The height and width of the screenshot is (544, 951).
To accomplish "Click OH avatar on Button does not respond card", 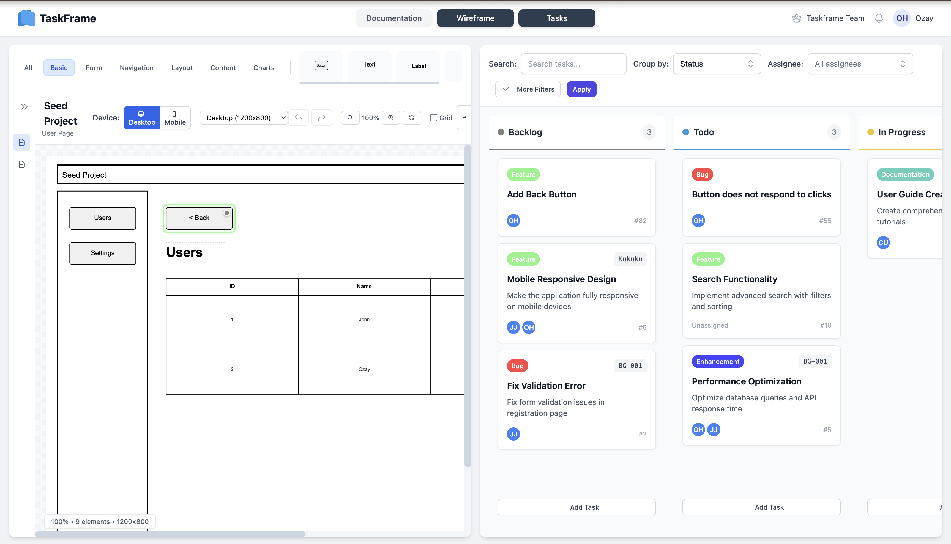I will click(698, 221).
